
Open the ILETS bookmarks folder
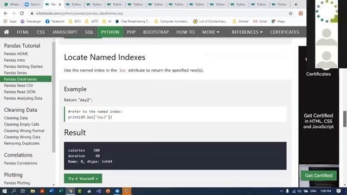(x=92, y=21)
